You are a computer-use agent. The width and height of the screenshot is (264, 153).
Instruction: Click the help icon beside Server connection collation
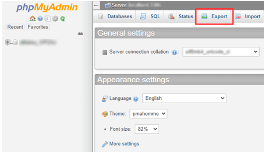point(174,52)
